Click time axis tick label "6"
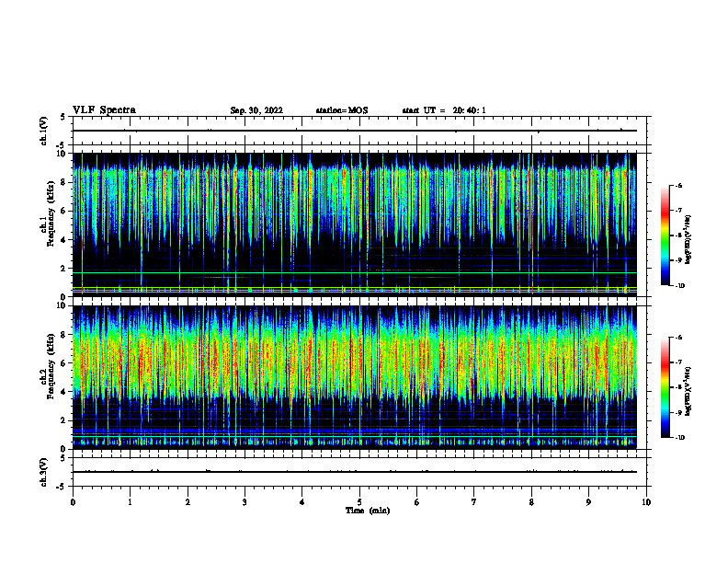 tap(417, 502)
